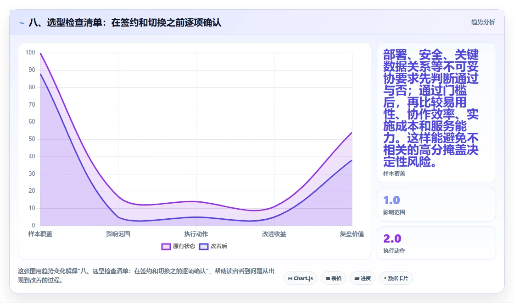Click the 改善后 legend label

218,246
